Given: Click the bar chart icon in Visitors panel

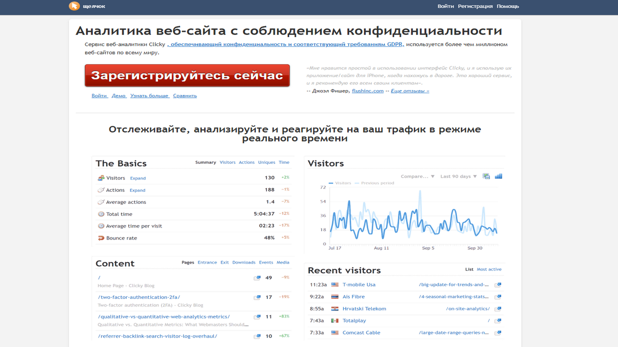Looking at the screenshot, I should click(x=498, y=176).
